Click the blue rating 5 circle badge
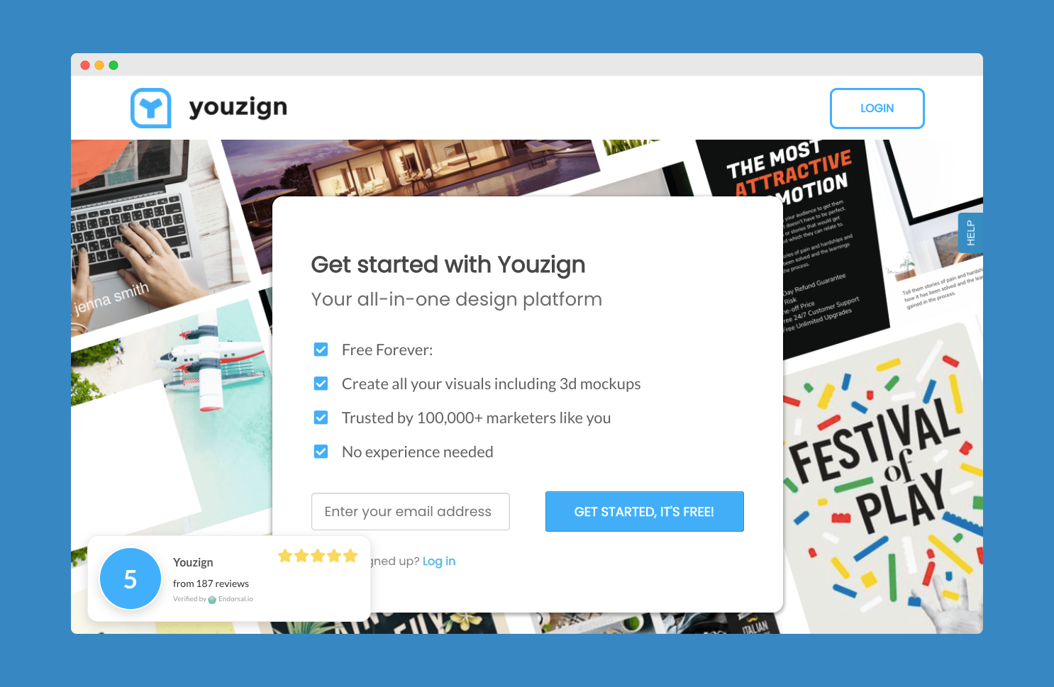1054x687 pixels. 131,579
